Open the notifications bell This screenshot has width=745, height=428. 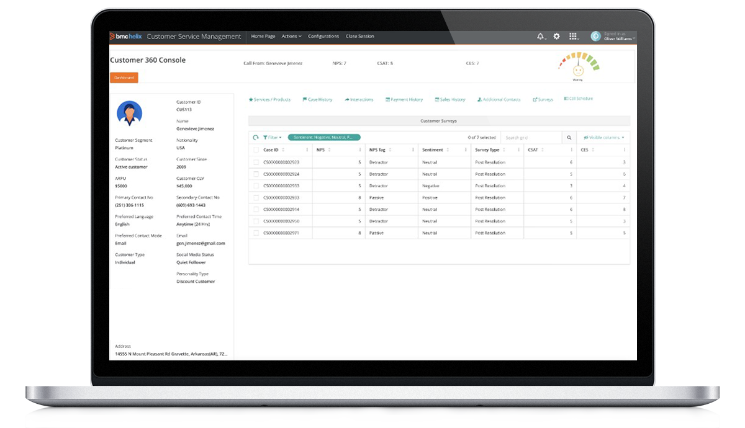541,37
